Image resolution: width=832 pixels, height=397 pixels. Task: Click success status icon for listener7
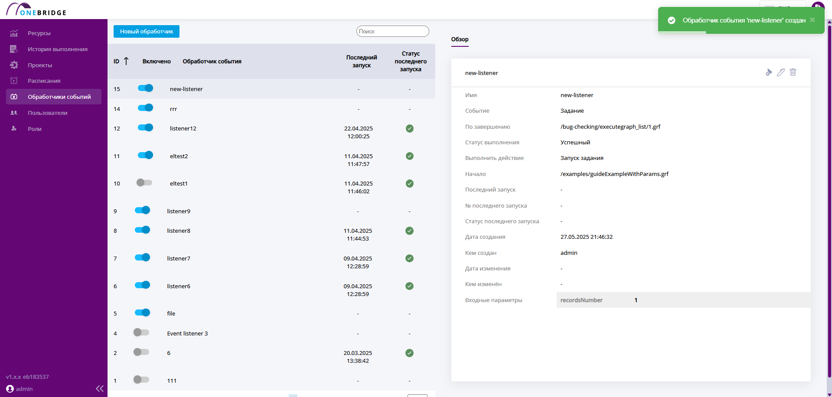409,258
